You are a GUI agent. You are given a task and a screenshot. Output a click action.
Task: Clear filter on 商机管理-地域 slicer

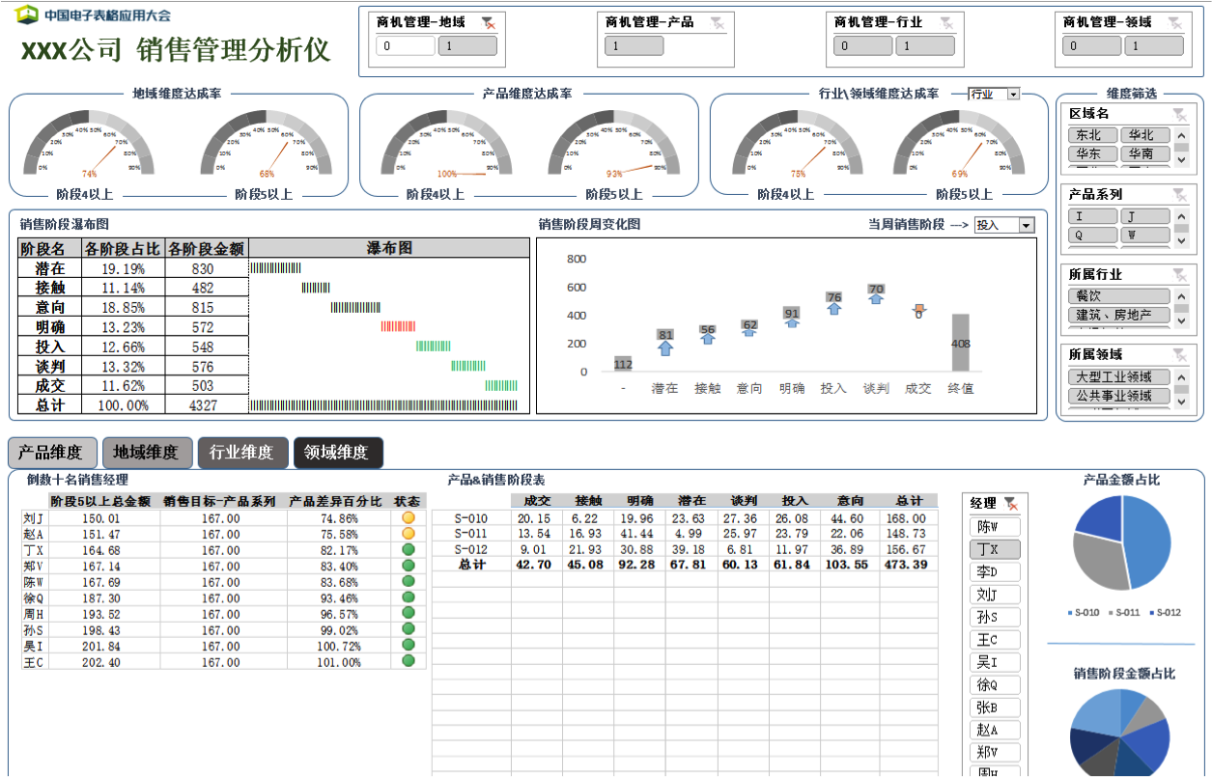tap(489, 22)
